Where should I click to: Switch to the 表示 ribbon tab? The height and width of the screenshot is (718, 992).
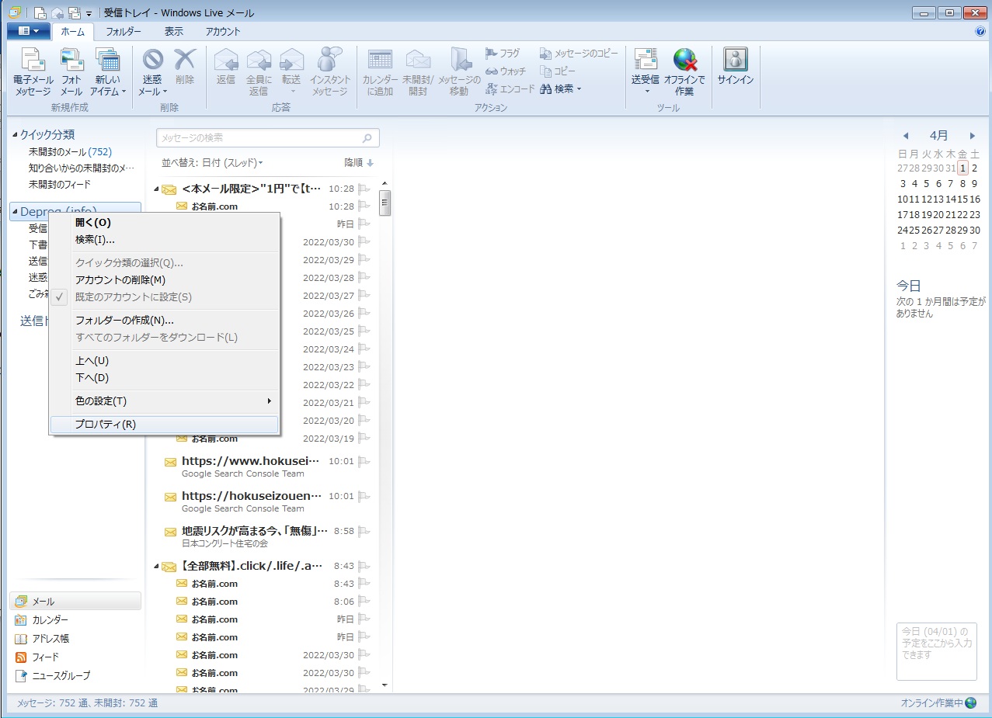[174, 32]
